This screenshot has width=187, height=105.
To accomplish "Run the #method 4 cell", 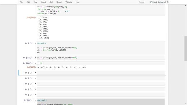I will [35, 43].
